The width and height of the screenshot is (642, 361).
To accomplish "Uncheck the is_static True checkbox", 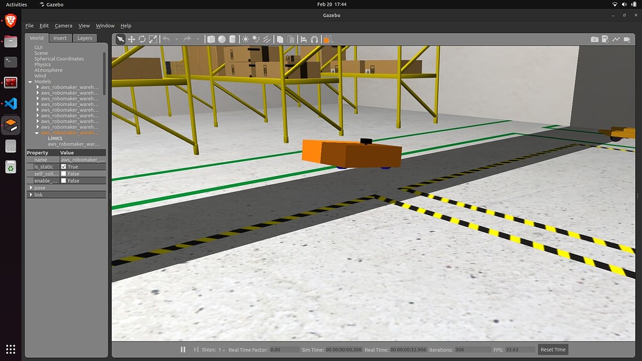I will 63,167.
